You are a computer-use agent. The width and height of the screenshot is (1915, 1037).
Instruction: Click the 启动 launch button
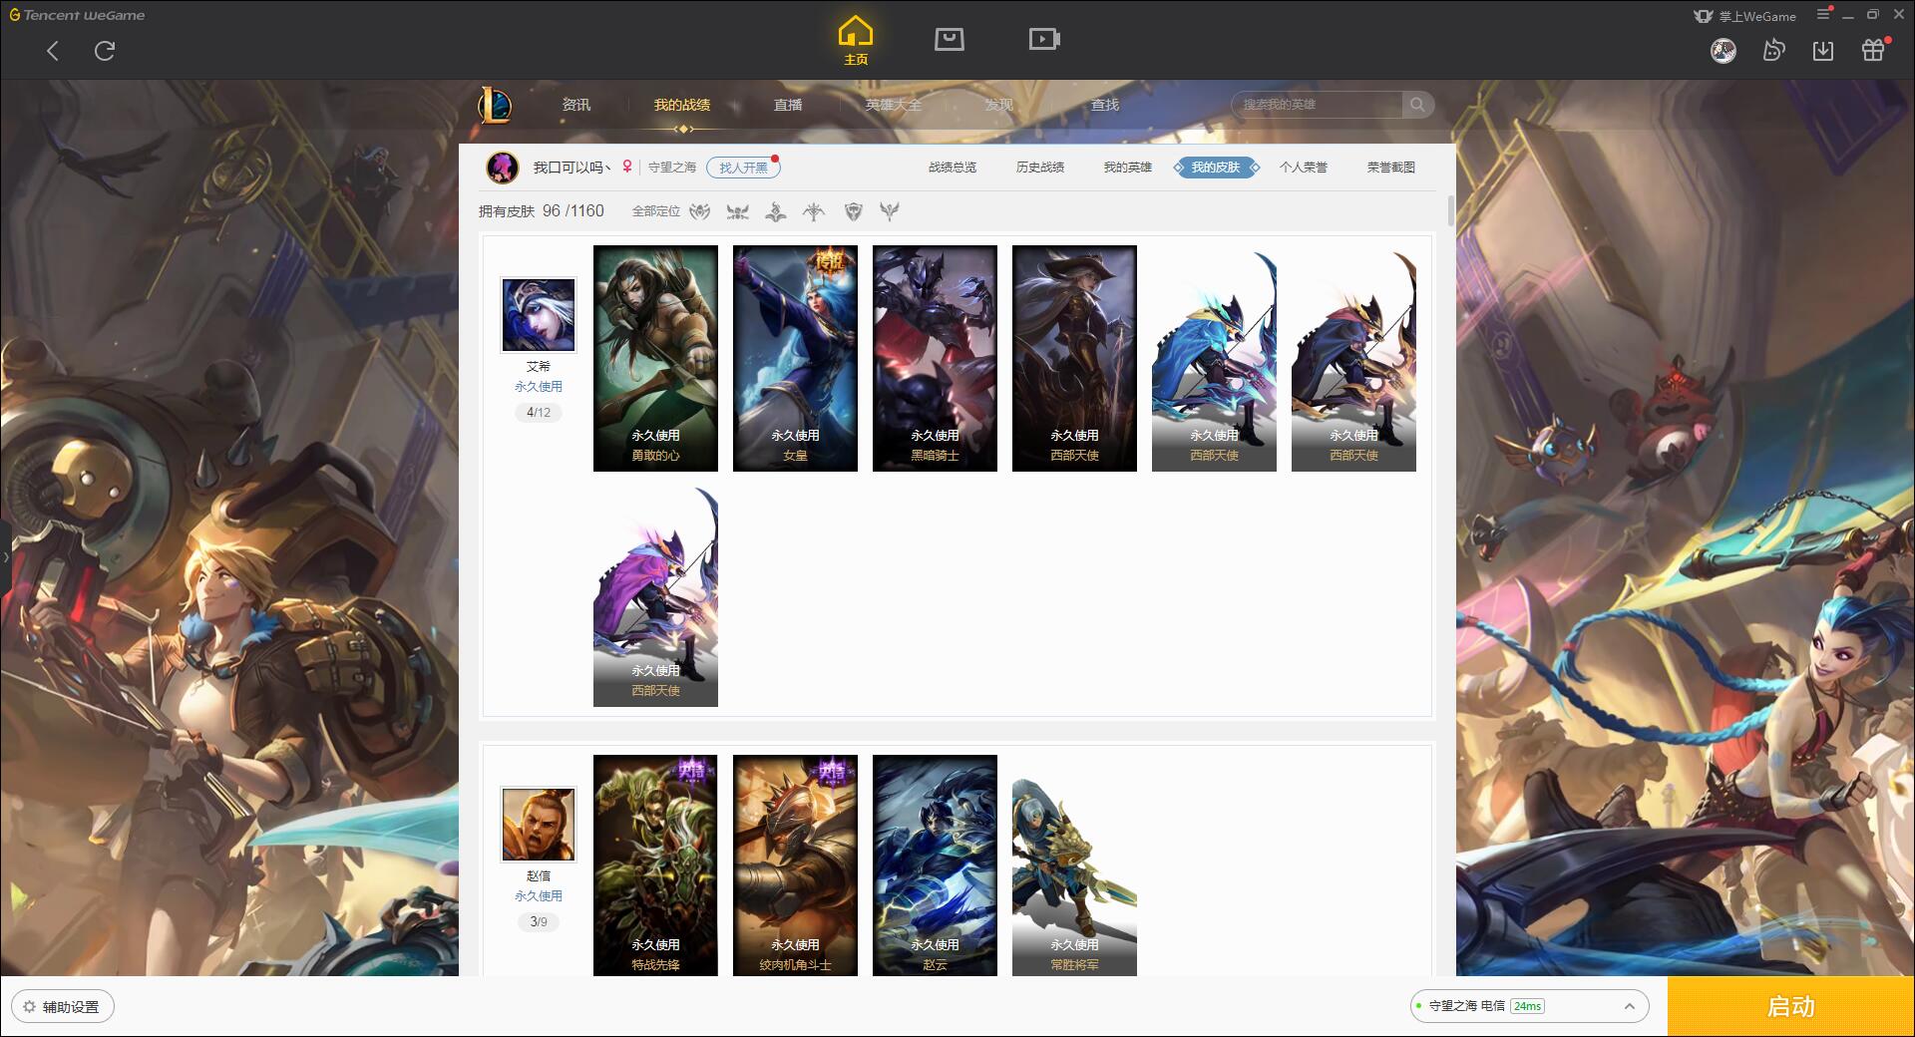pos(1791,1006)
